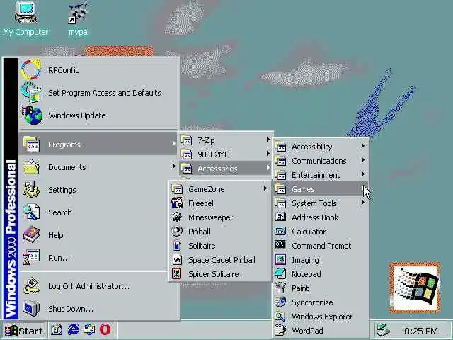This screenshot has height=340, width=453.
Task: Click the WordPad icon
Action: (280, 331)
